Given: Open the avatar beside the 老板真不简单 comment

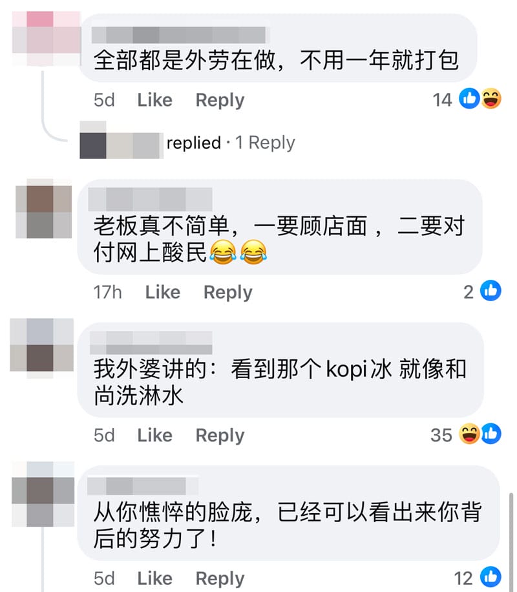Looking at the screenshot, I should click(x=43, y=208).
